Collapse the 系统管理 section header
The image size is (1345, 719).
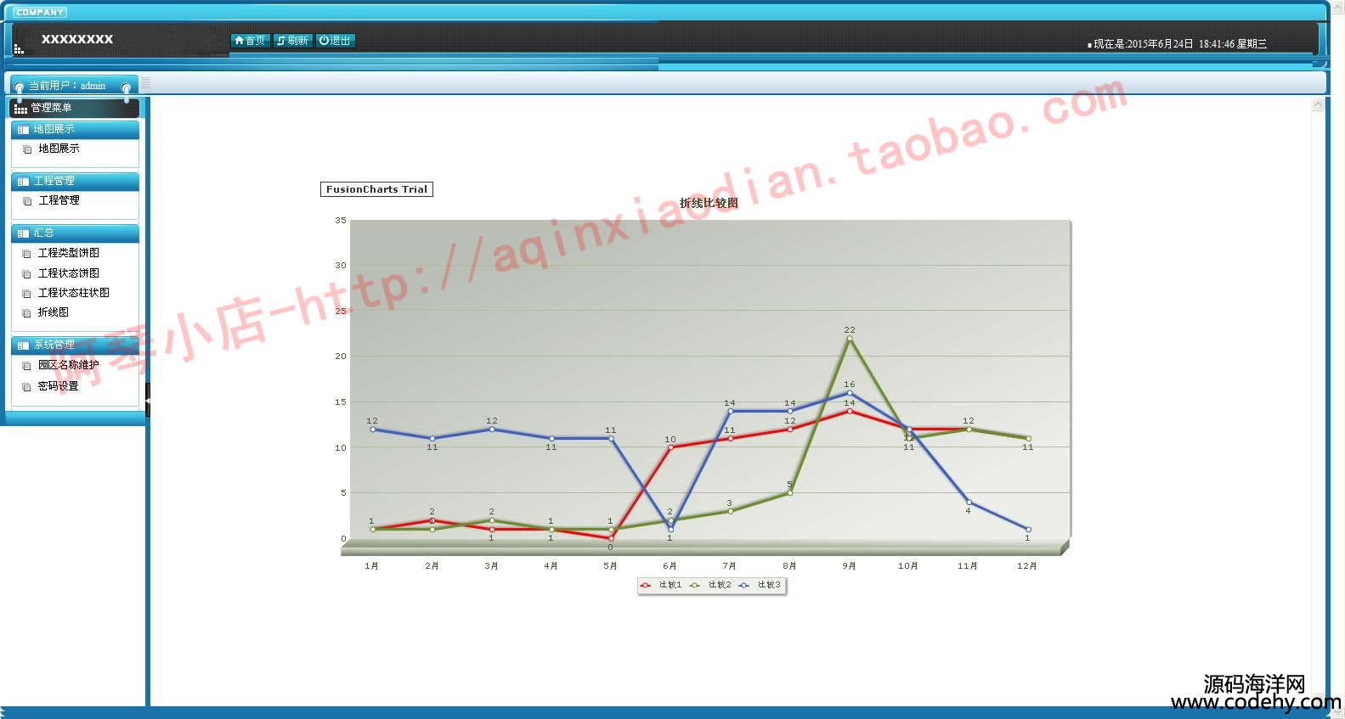(x=75, y=345)
